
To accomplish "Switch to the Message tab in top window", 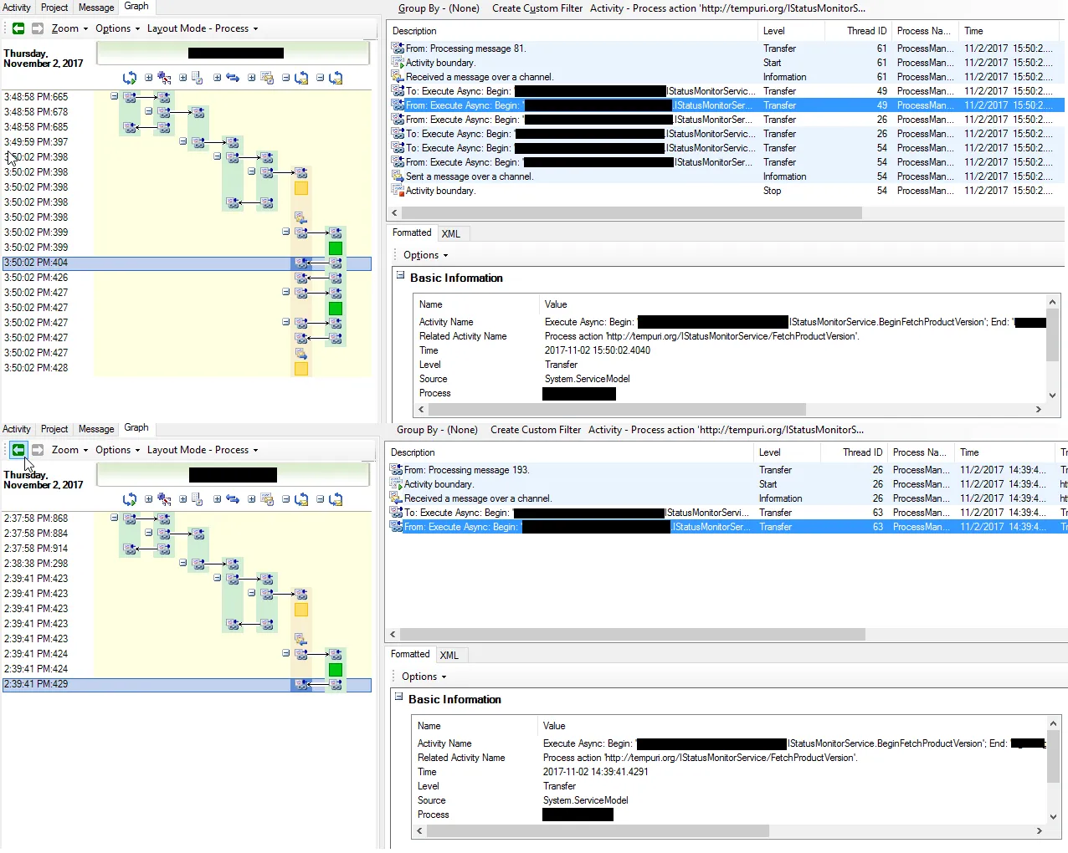I will pyautogui.click(x=96, y=8).
